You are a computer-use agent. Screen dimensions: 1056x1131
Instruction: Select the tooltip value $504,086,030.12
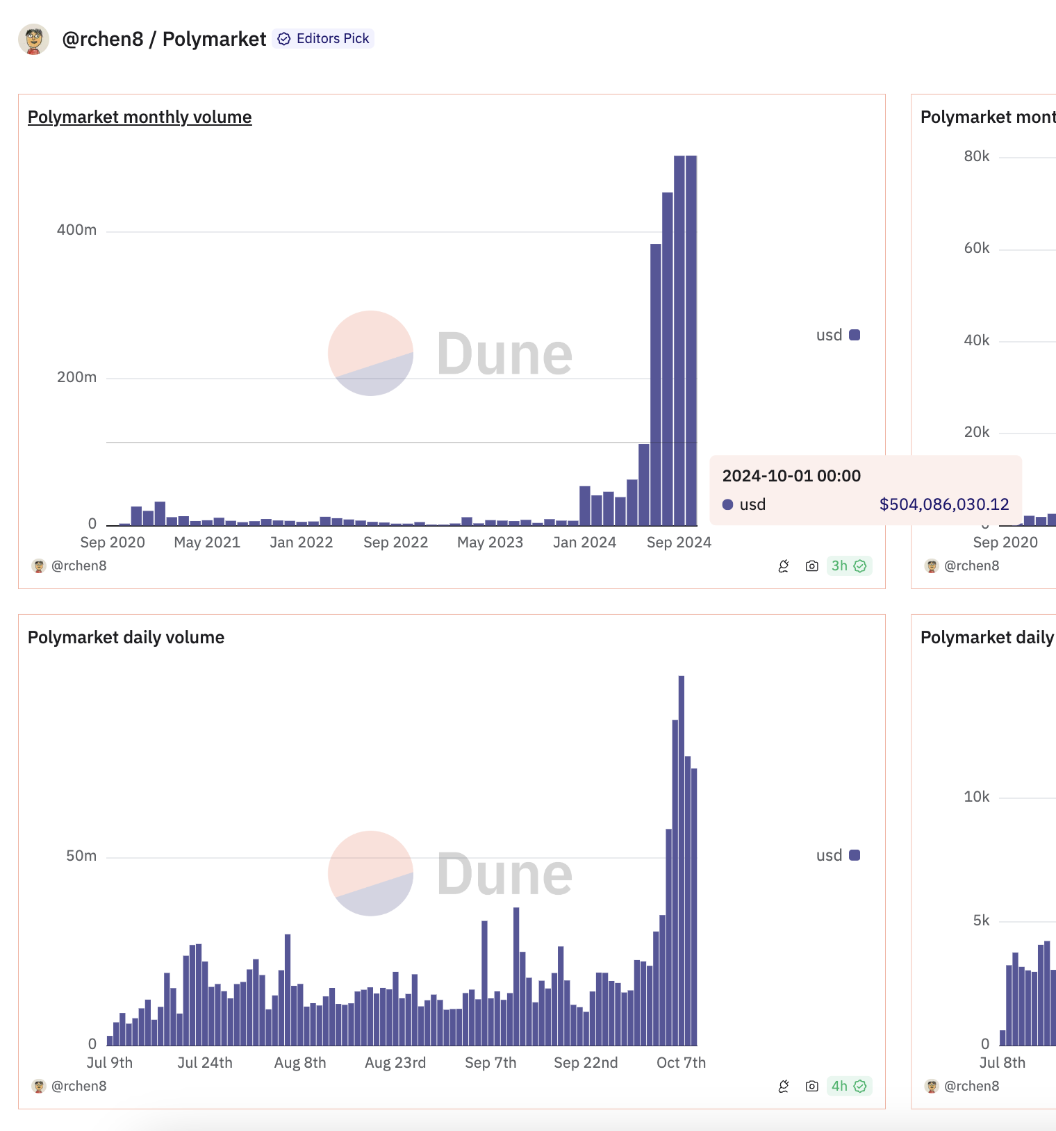coord(944,504)
